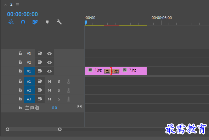Viewport: 209px width, 140px height.
Task: Open Timeline display settings wrench
Action: (x=59, y=22)
